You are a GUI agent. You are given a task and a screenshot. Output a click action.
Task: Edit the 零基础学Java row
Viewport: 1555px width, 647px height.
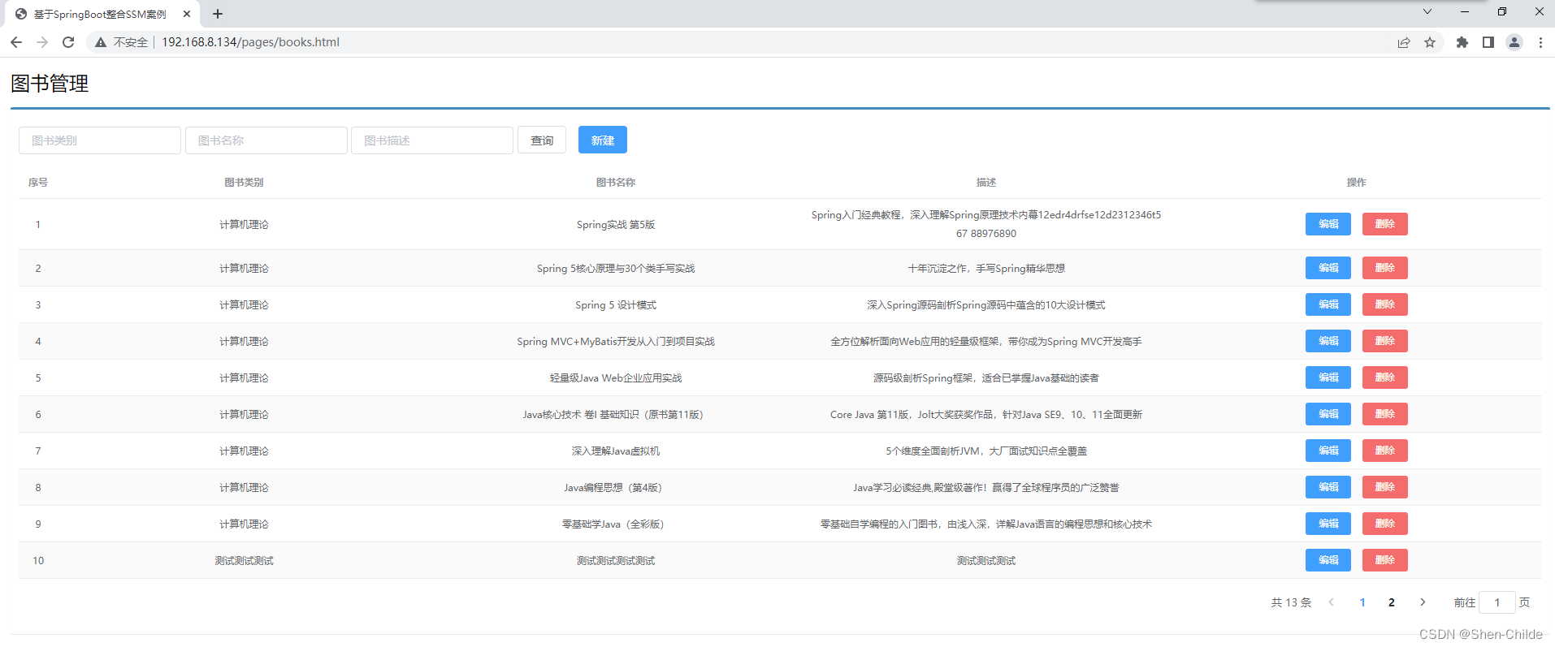coord(1328,524)
